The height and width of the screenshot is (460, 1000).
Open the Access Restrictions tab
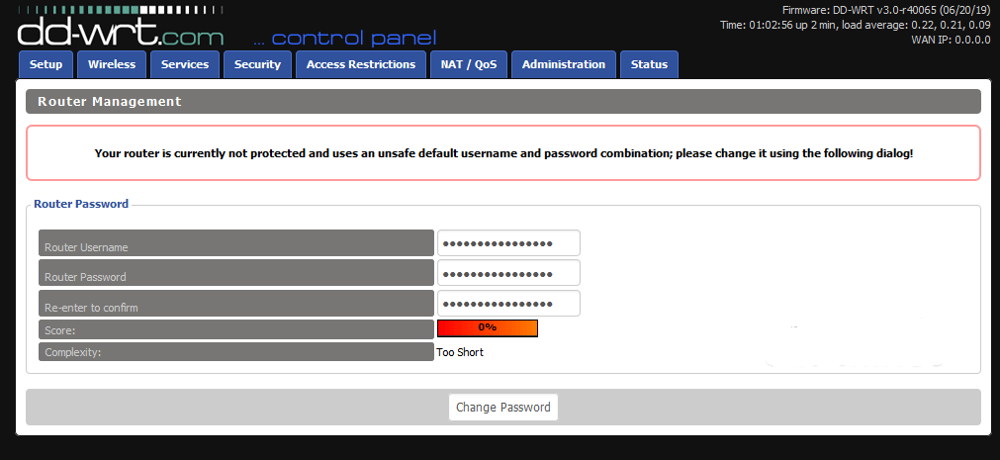(x=361, y=64)
